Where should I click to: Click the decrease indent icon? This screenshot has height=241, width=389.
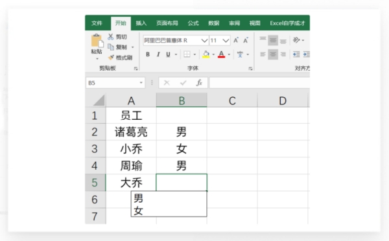point(296,54)
